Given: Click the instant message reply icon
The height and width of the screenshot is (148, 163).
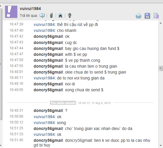Looking at the screenshot, I should click(42, 16).
